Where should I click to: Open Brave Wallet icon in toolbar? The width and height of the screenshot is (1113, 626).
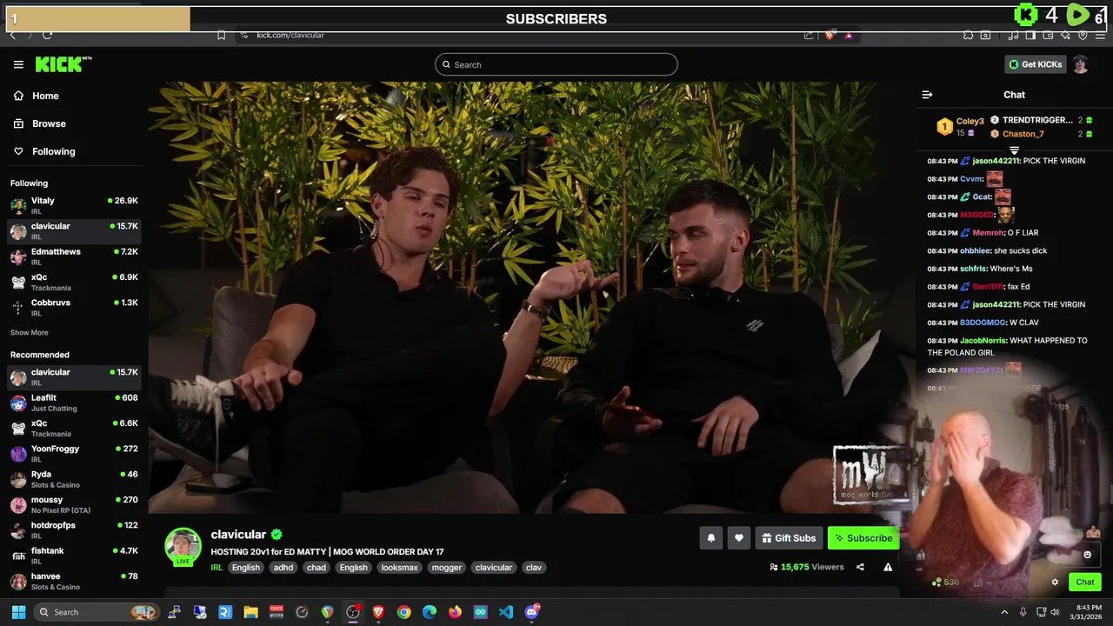click(1048, 35)
